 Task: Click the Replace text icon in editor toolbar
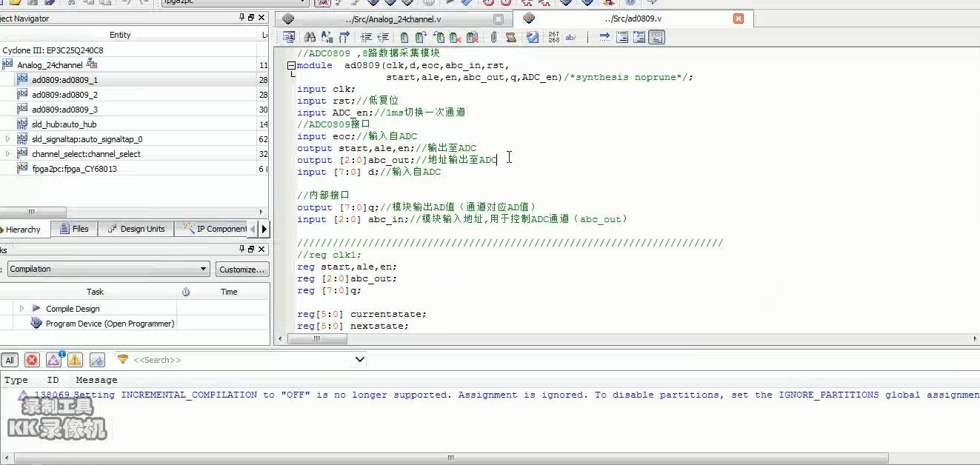(327, 37)
